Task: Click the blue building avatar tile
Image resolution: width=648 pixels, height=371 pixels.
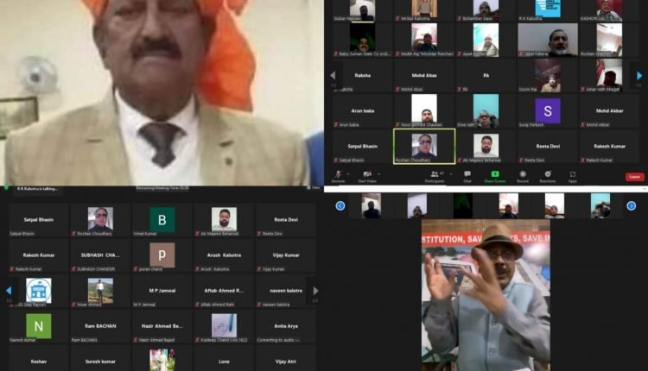Action: (x=38, y=291)
